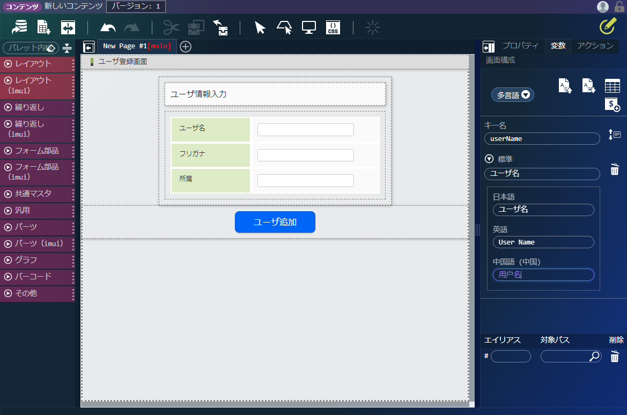Click the hierarchy move-up icon
This screenshot has height=415, width=627.
coord(220,27)
